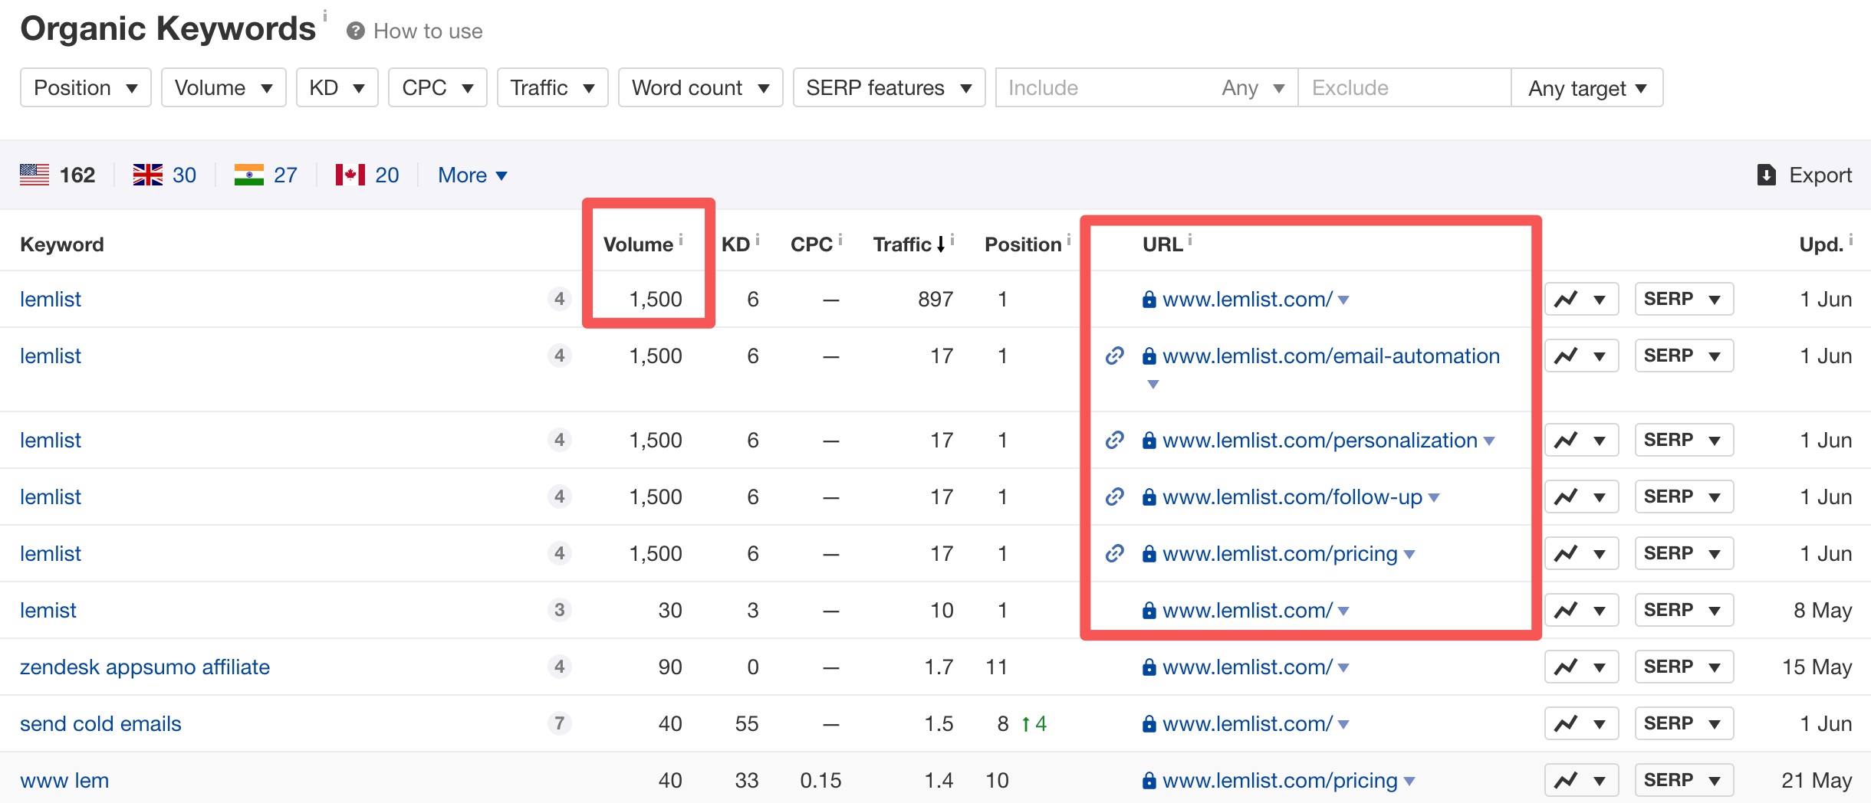The image size is (1871, 803).
Task: Click into the Include keywords field
Action: [x=1106, y=88]
